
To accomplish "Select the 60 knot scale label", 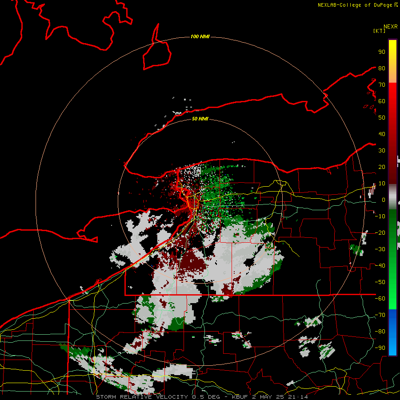I will coord(382,101).
